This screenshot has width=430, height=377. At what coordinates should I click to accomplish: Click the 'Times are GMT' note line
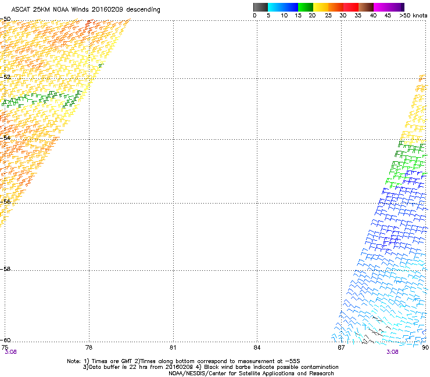coord(184,361)
